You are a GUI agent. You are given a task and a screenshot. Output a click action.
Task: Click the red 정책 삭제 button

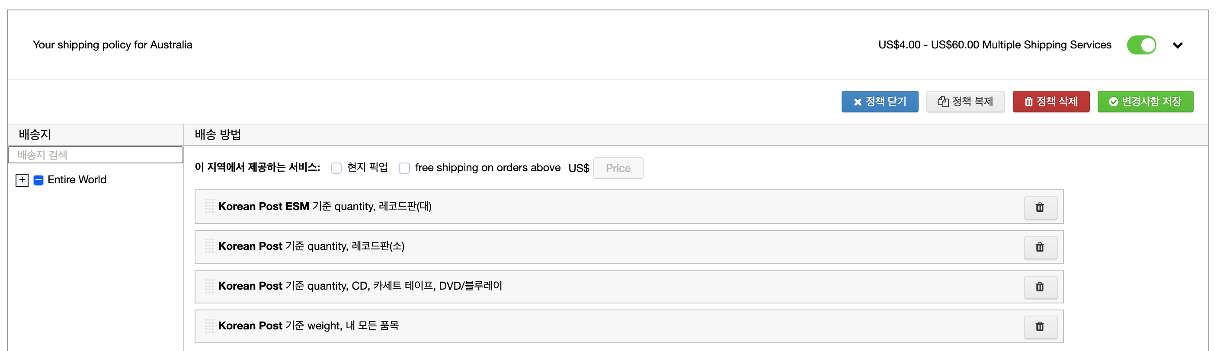[1050, 102]
